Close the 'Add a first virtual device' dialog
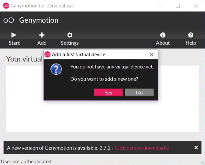 click(151, 54)
